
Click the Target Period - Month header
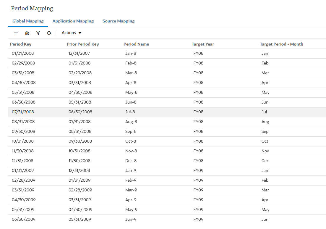281,44
